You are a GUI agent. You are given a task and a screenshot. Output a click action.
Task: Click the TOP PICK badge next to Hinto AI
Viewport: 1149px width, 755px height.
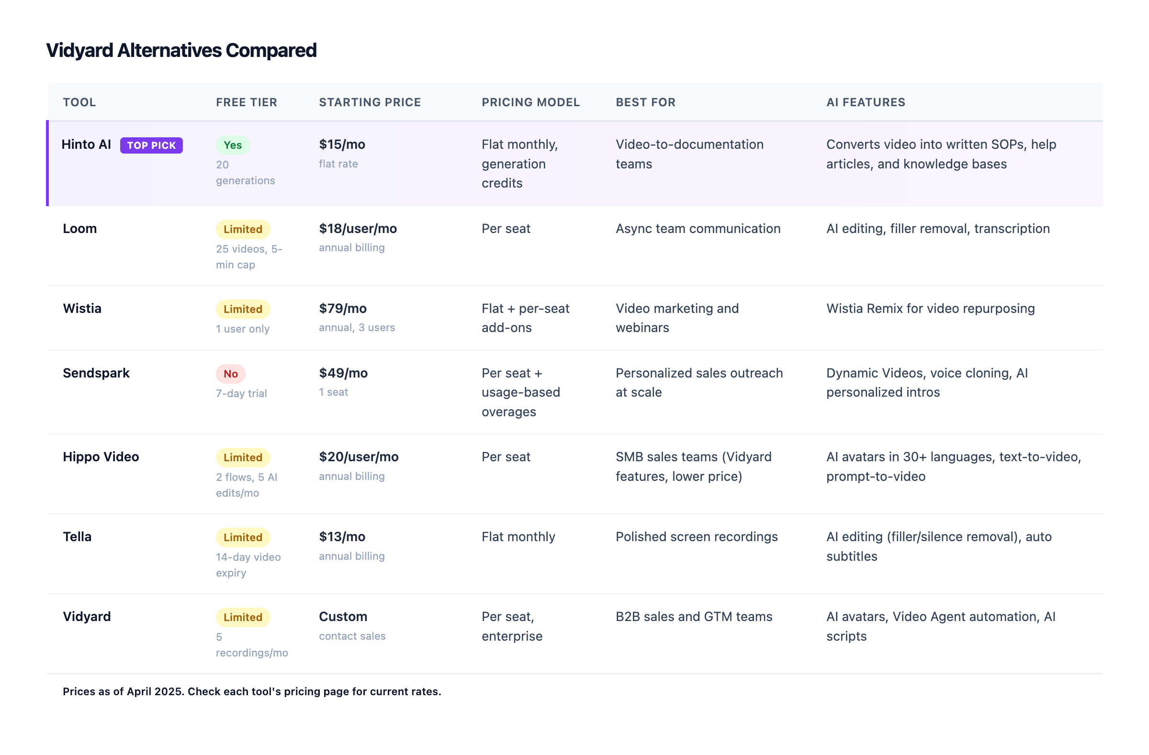tap(151, 144)
